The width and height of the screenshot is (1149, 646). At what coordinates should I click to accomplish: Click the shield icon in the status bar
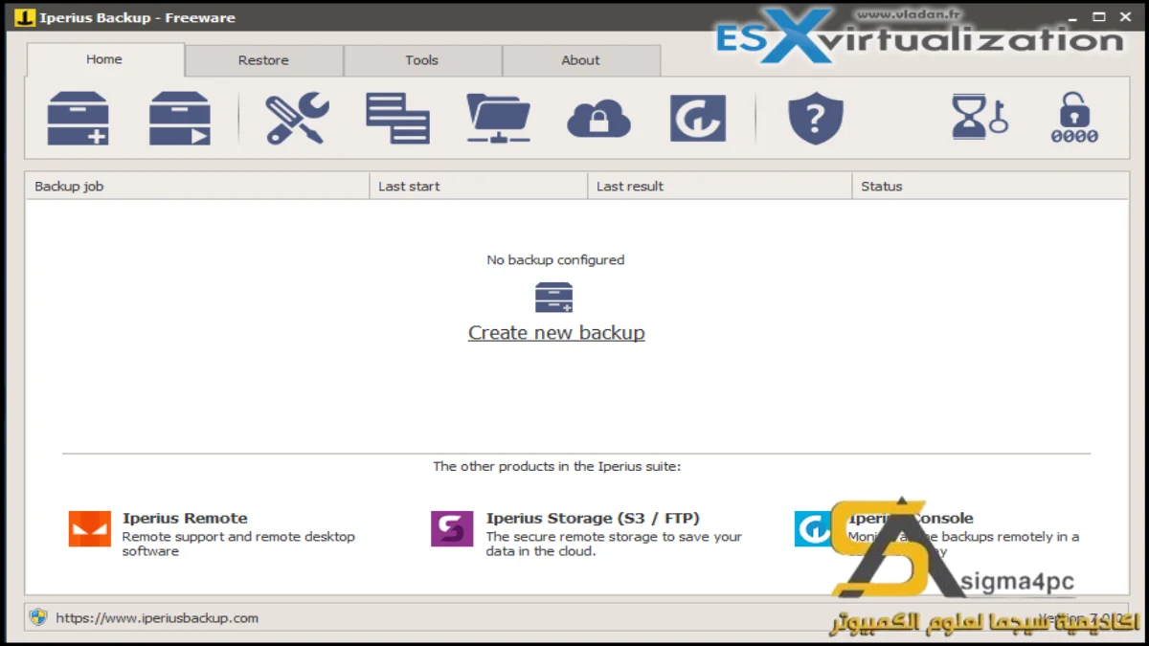click(37, 617)
